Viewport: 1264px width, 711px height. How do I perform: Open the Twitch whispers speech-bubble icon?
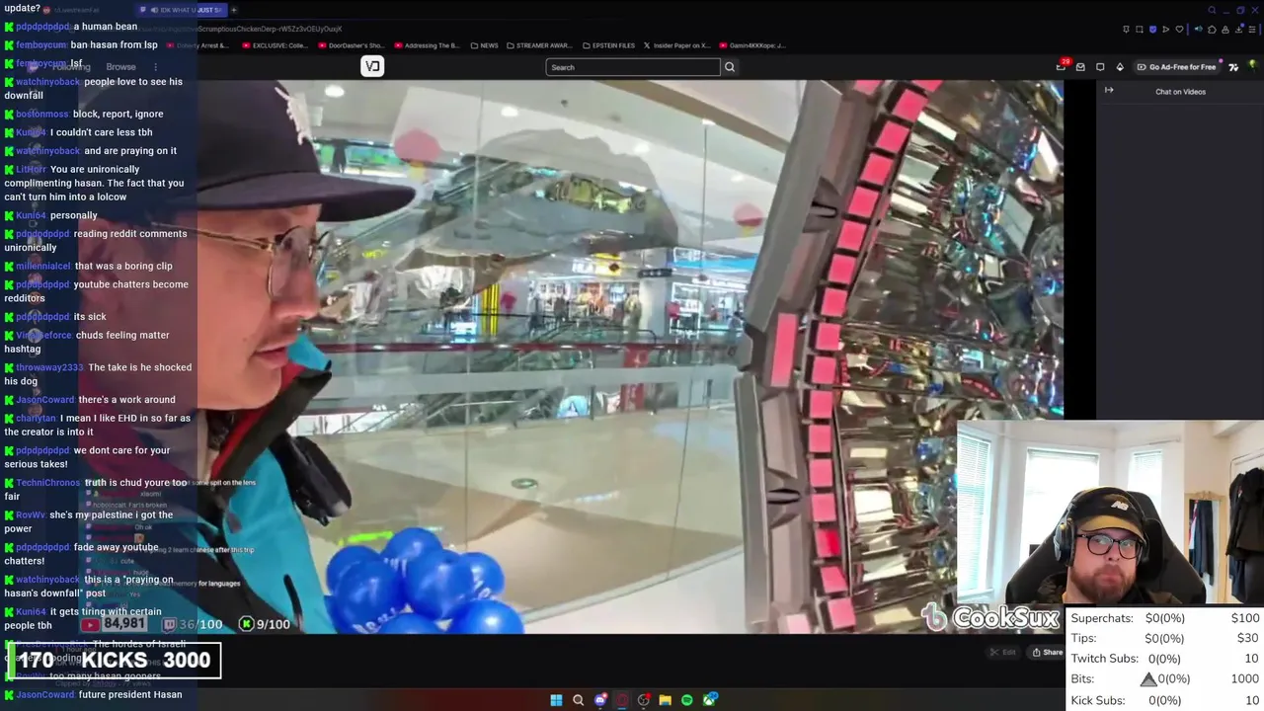tap(1100, 67)
